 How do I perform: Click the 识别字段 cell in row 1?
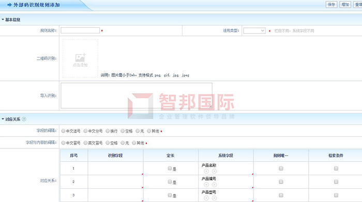pyautogui.click(x=115, y=168)
